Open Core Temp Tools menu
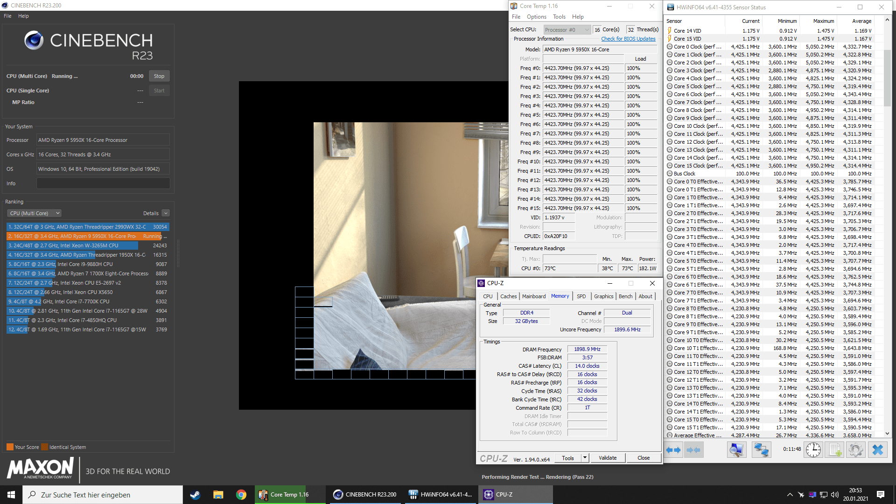This screenshot has width=896, height=504. coord(559,17)
